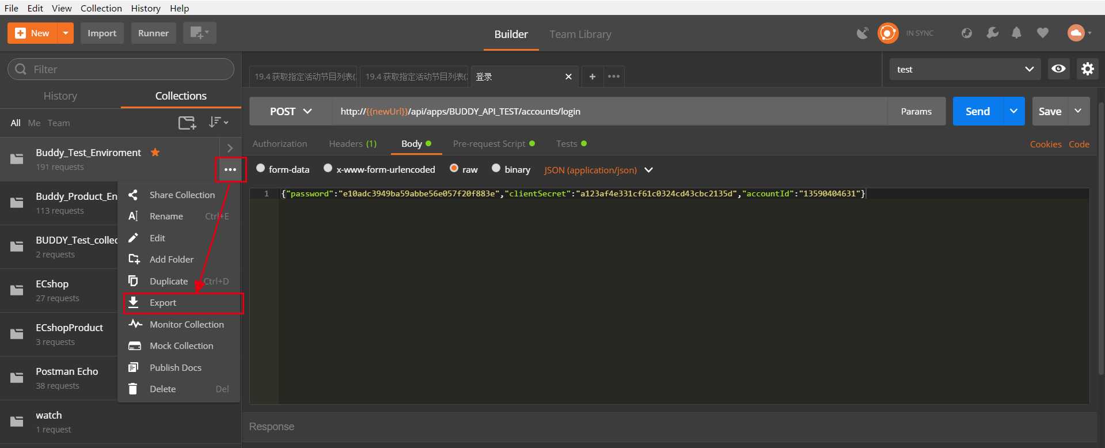The width and height of the screenshot is (1105, 448).
Task: Click the new collection folder icon
Action: click(x=187, y=123)
